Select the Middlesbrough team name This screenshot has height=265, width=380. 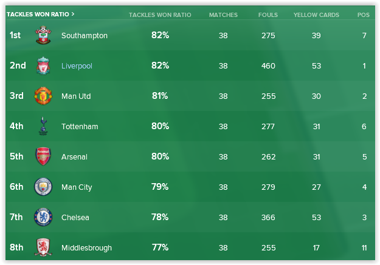point(86,248)
